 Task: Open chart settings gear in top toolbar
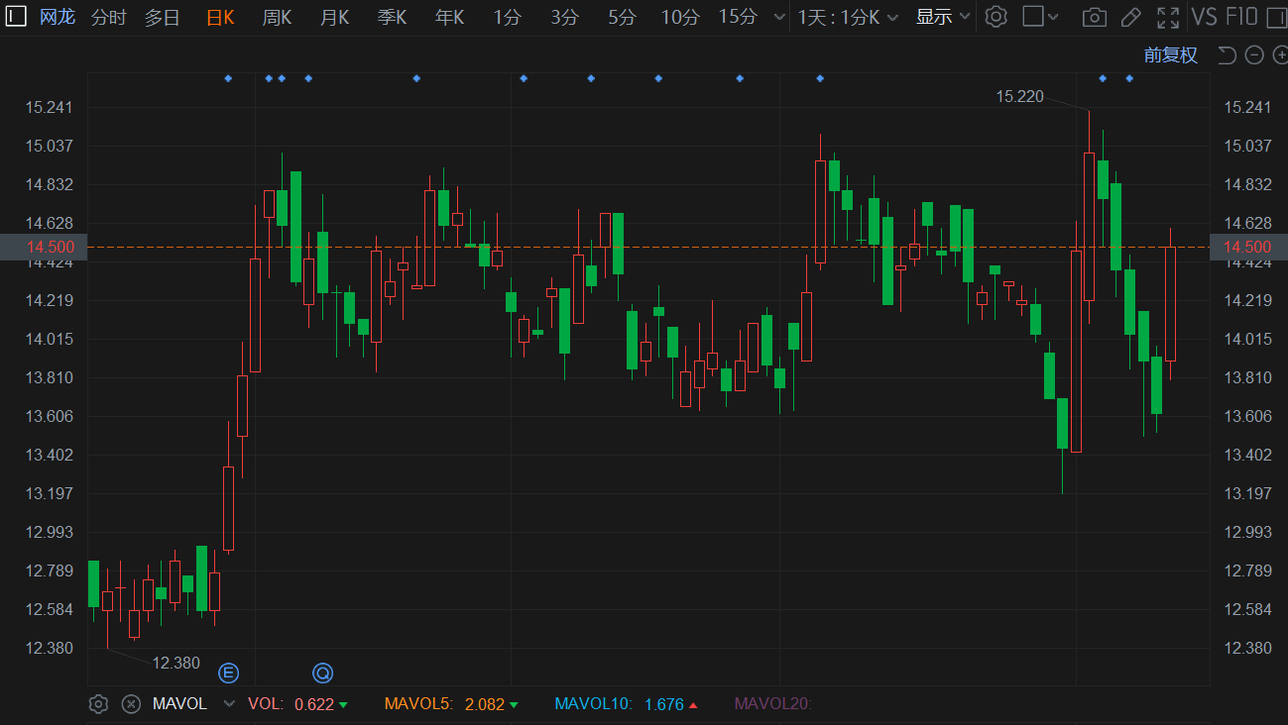(995, 17)
